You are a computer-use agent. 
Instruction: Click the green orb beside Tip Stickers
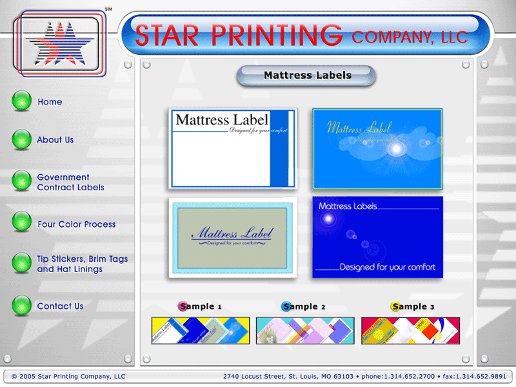[x=21, y=263]
